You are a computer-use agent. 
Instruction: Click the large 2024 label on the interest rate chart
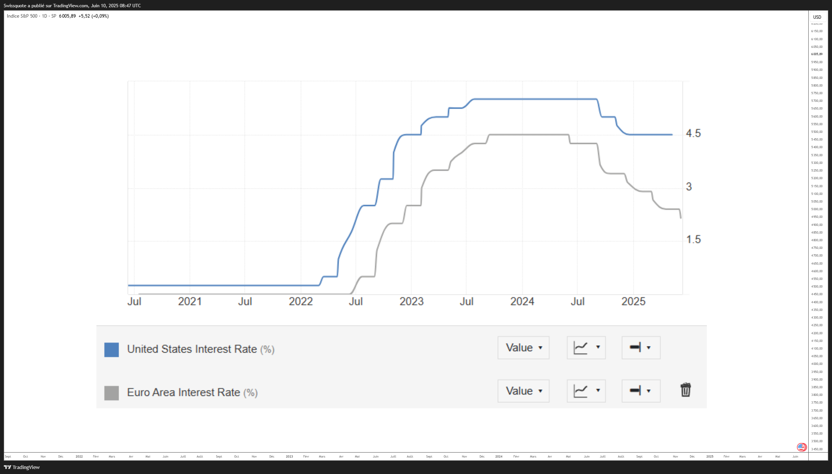click(522, 301)
